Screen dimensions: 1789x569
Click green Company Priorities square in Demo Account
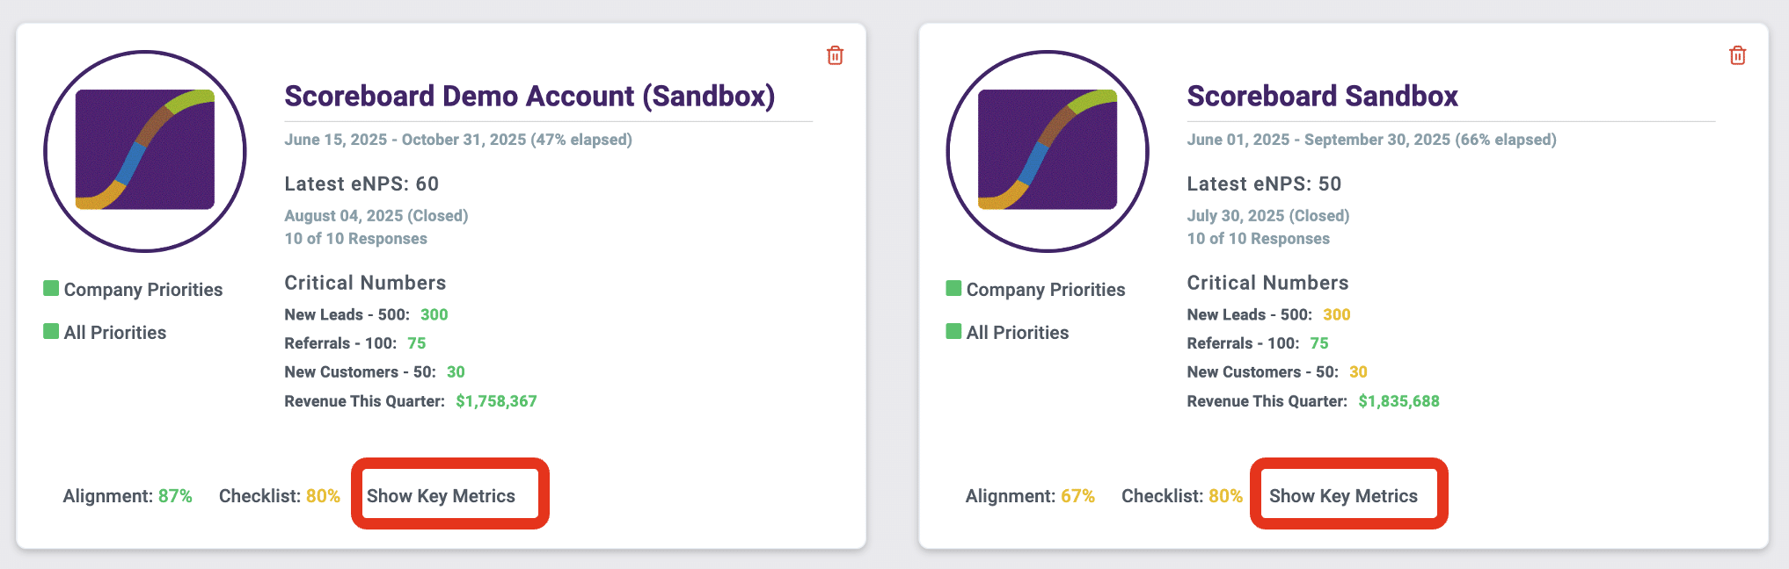point(52,288)
